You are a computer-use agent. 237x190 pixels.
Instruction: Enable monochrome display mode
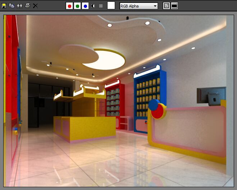coord(101,6)
